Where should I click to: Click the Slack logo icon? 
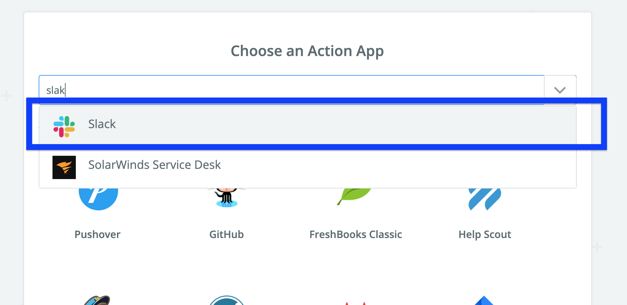(64, 126)
